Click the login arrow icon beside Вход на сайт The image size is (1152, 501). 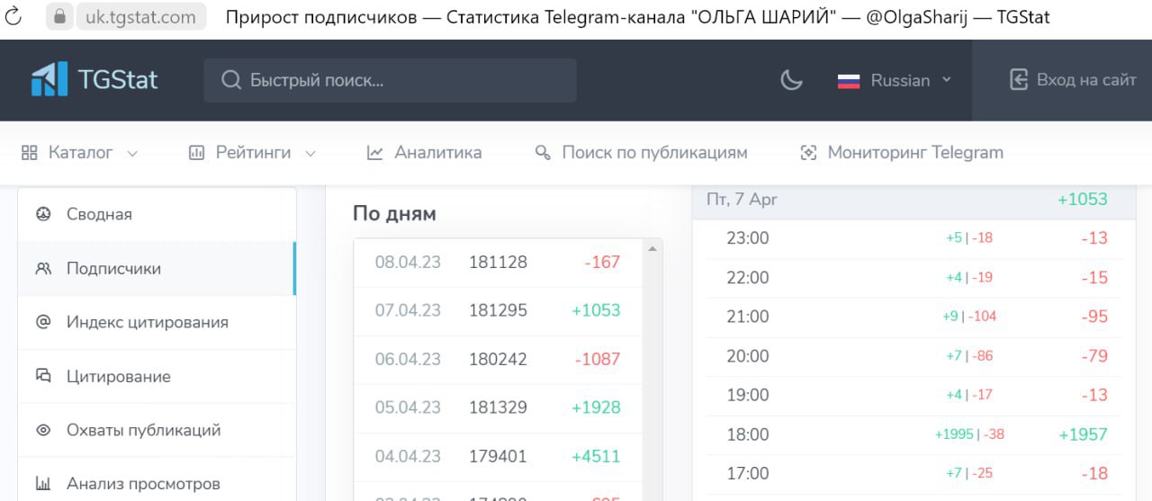coord(1019,80)
